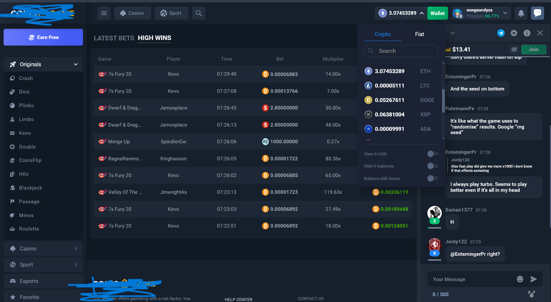
Task: Click the search magnifier in top bar
Action: click(x=199, y=13)
